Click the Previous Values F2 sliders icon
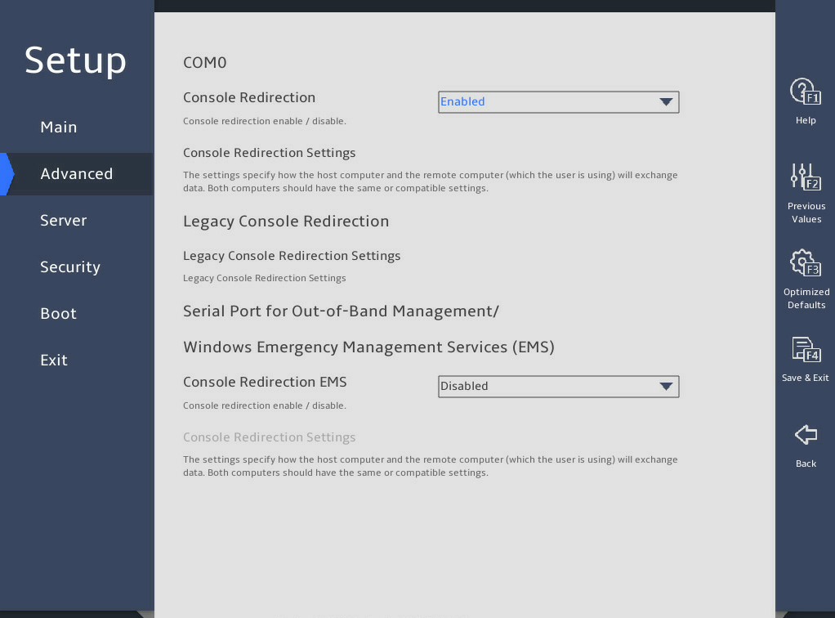The width and height of the screenshot is (835, 618). [806, 177]
